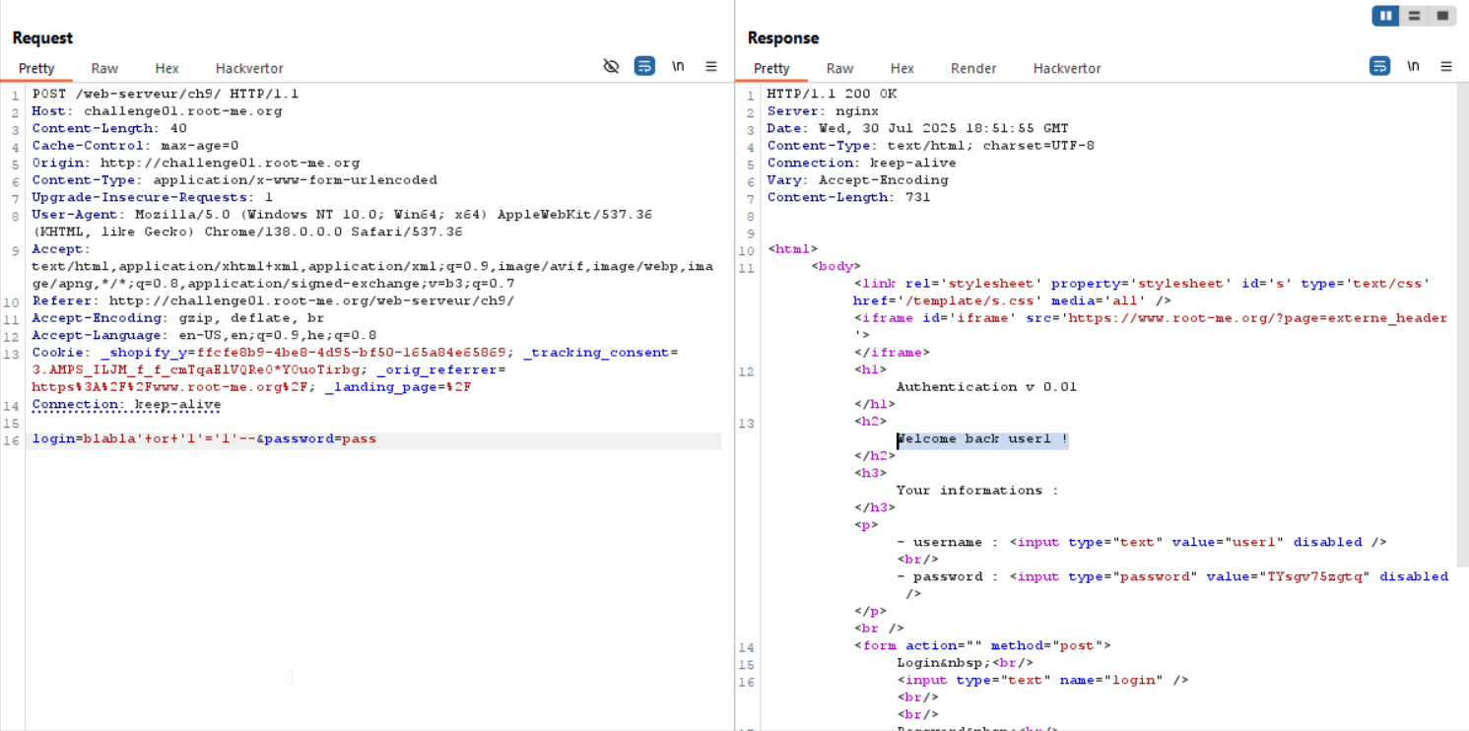The height and width of the screenshot is (731, 1469).
Task: Click the blue pause icon in top-right toolbar
Action: coord(1384,16)
